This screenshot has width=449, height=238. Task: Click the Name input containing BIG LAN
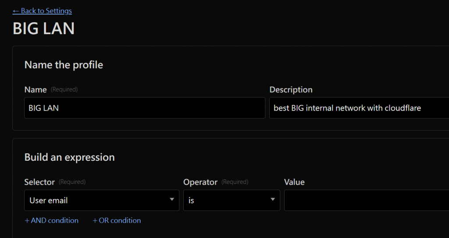[x=144, y=108]
